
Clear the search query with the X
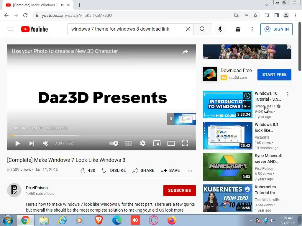[188, 29]
